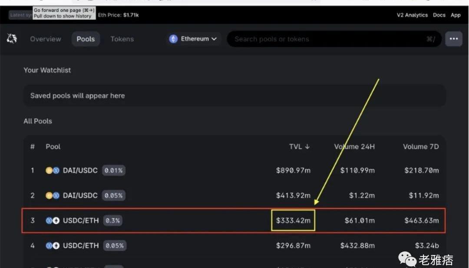Click the Your Watchlist heading
469x268 pixels.
pos(47,70)
